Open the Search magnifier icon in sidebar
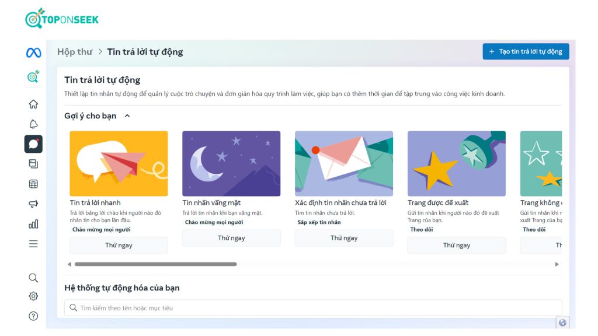598x336 pixels. (x=33, y=278)
